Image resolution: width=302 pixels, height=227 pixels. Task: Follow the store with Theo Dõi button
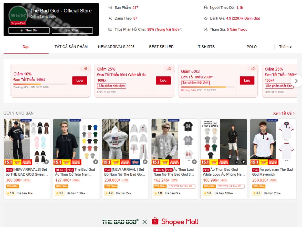point(29,31)
